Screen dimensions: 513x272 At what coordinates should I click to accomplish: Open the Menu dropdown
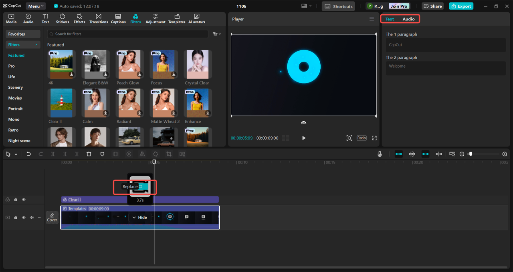pyautogui.click(x=36, y=6)
